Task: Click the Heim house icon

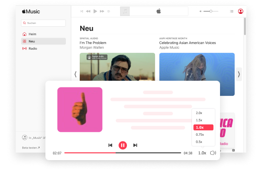Action: coord(24,34)
